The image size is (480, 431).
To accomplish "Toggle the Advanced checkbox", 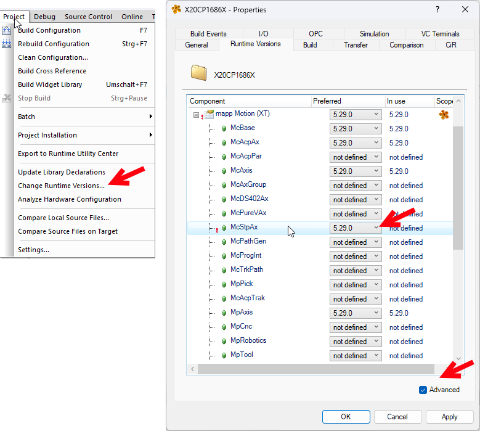I will click(x=423, y=390).
